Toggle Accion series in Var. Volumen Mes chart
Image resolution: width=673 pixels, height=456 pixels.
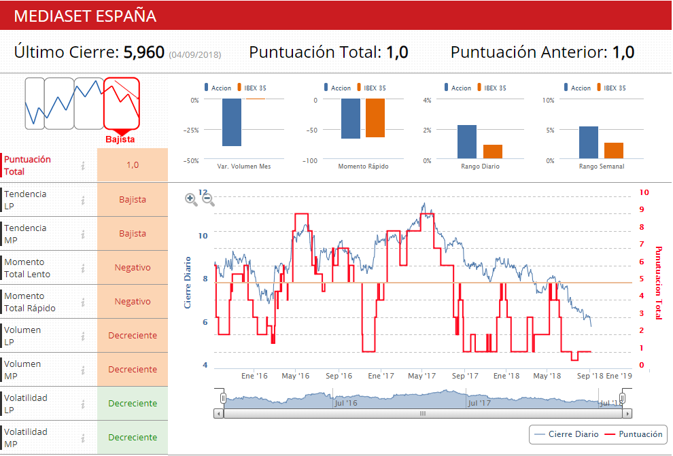click(x=218, y=88)
